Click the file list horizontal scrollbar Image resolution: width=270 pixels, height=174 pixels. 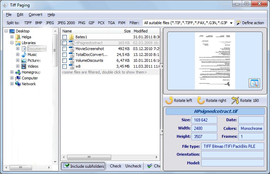click(x=110, y=157)
